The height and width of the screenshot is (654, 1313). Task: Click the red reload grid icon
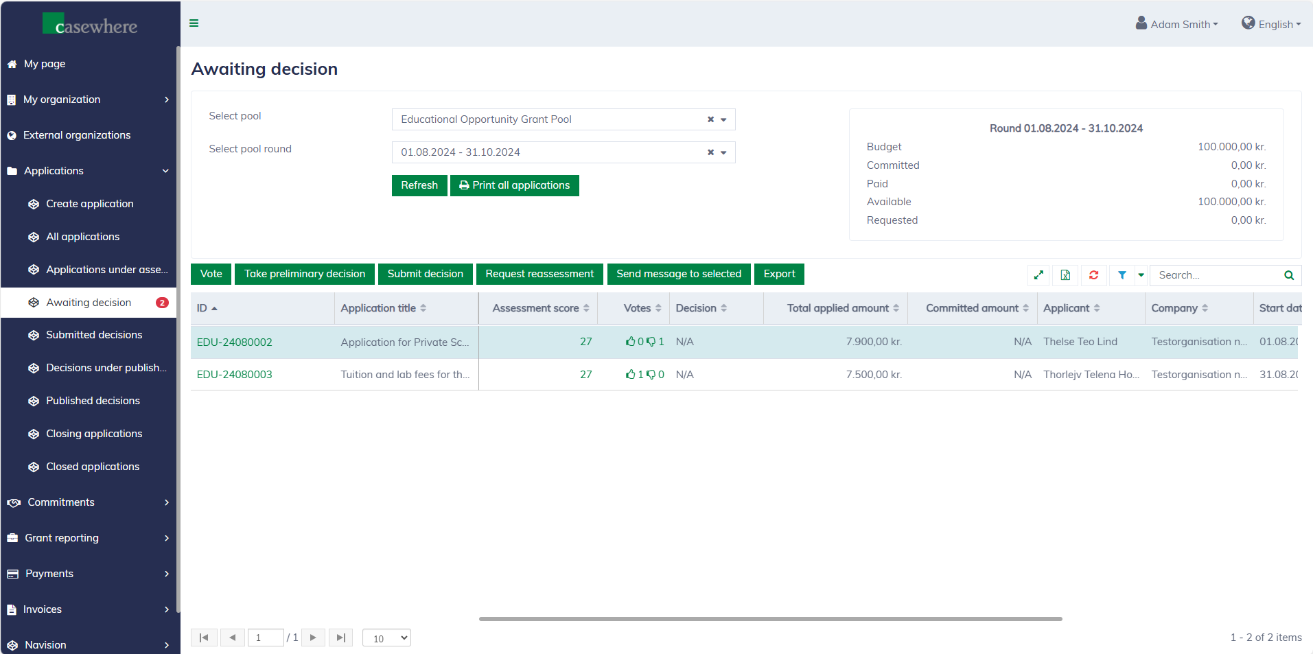point(1093,275)
